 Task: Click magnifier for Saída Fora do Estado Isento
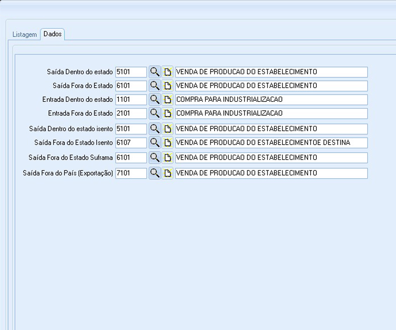pyautogui.click(x=154, y=143)
